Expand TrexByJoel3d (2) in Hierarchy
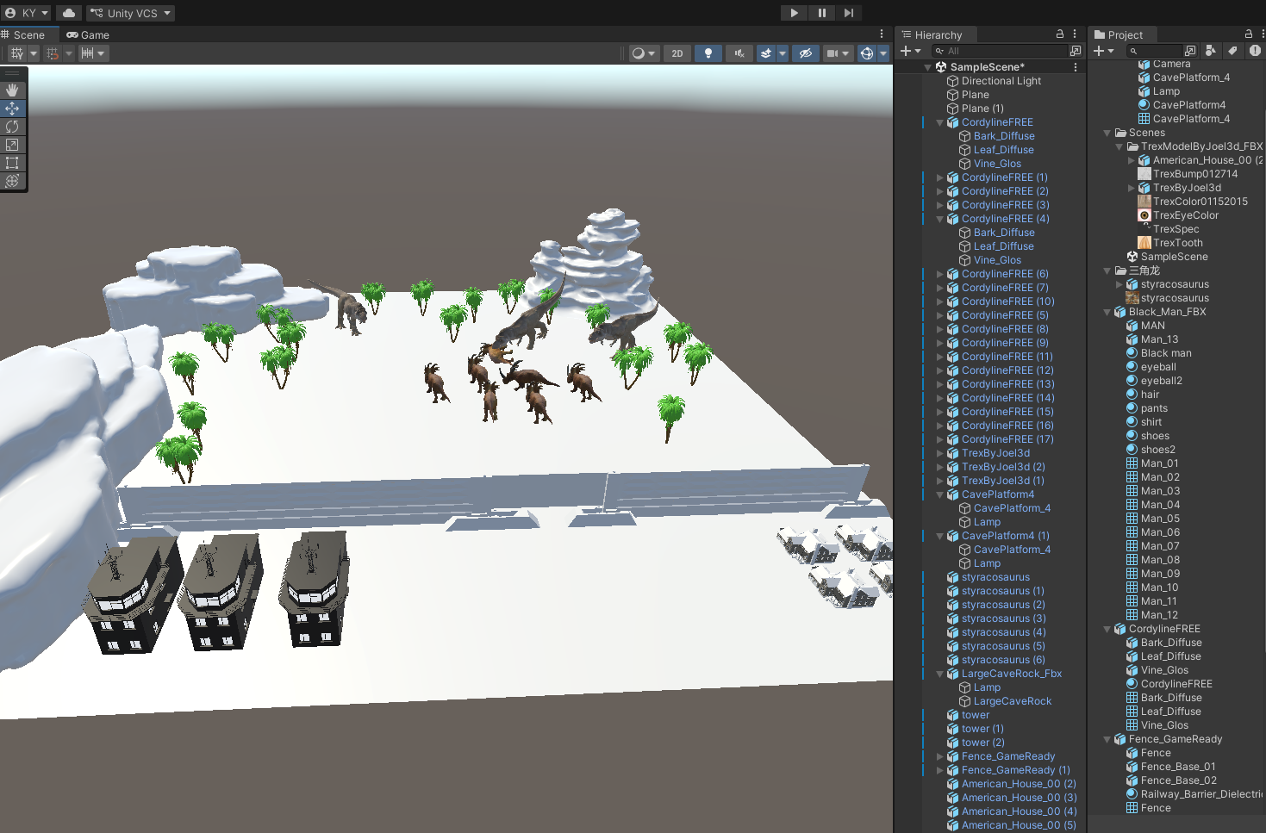This screenshot has width=1266, height=833. 939,467
